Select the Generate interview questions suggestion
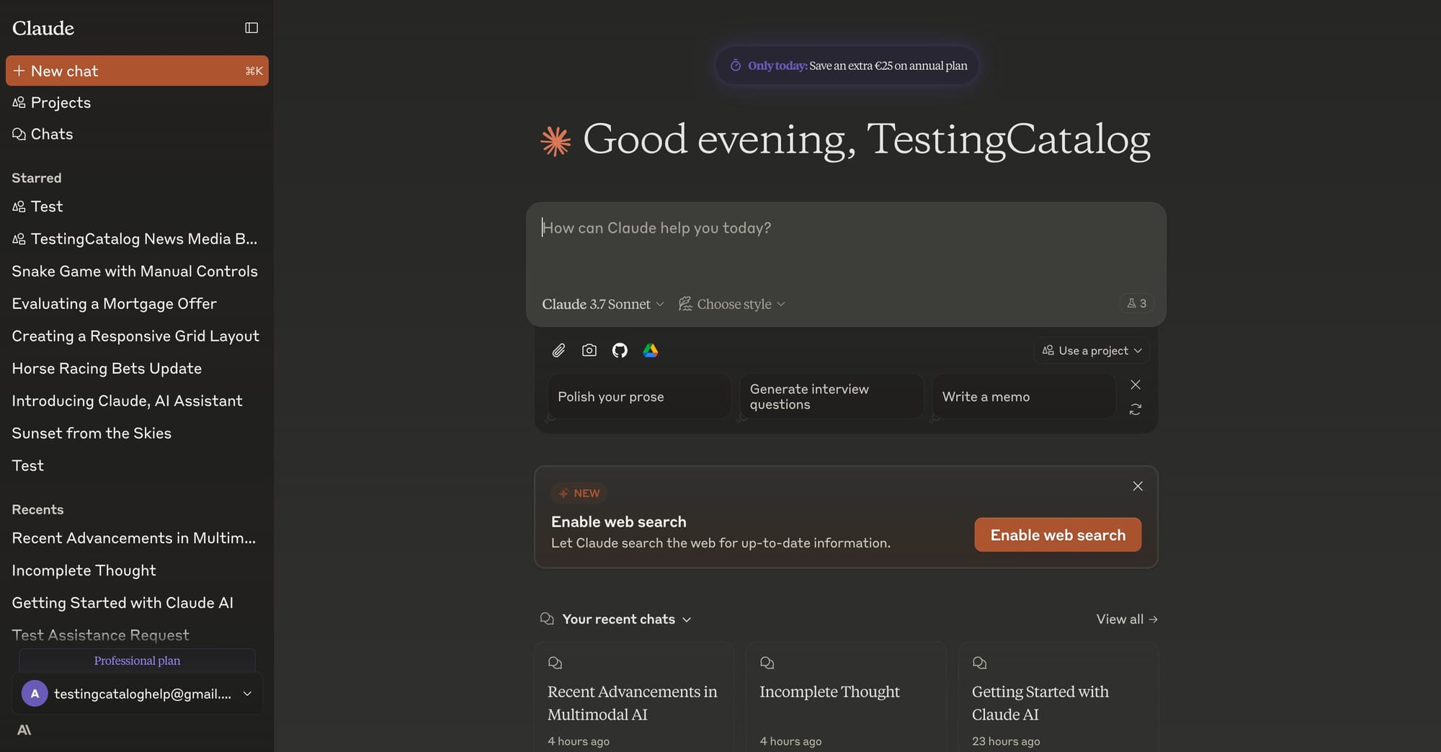This screenshot has height=752, width=1441. 831,396
